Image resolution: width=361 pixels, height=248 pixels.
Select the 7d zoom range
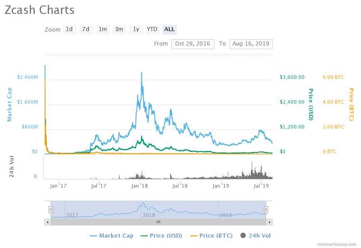pos(86,30)
